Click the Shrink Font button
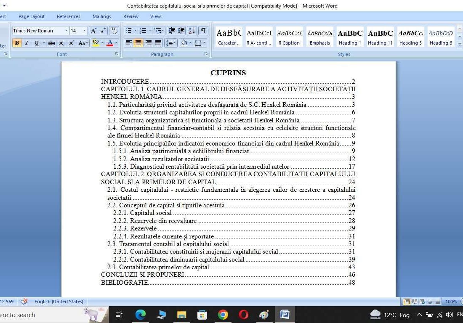This screenshot has height=323, width=463. [103, 31]
